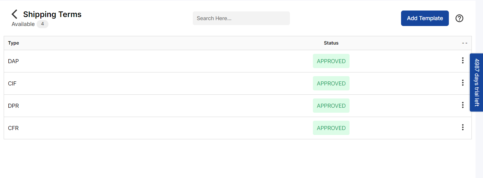Go back using the left chevron arrow
The image size is (483, 178).
[x=14, y=14]
